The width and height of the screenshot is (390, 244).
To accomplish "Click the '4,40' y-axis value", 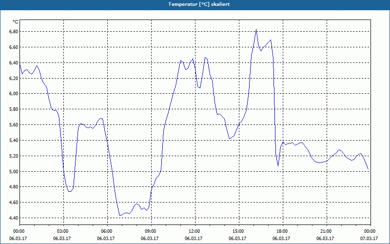I will click(x=14, y=218).
